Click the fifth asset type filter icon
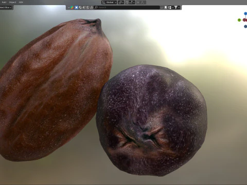The height and width of the screenshot is (185, 247). pos(87,8)
